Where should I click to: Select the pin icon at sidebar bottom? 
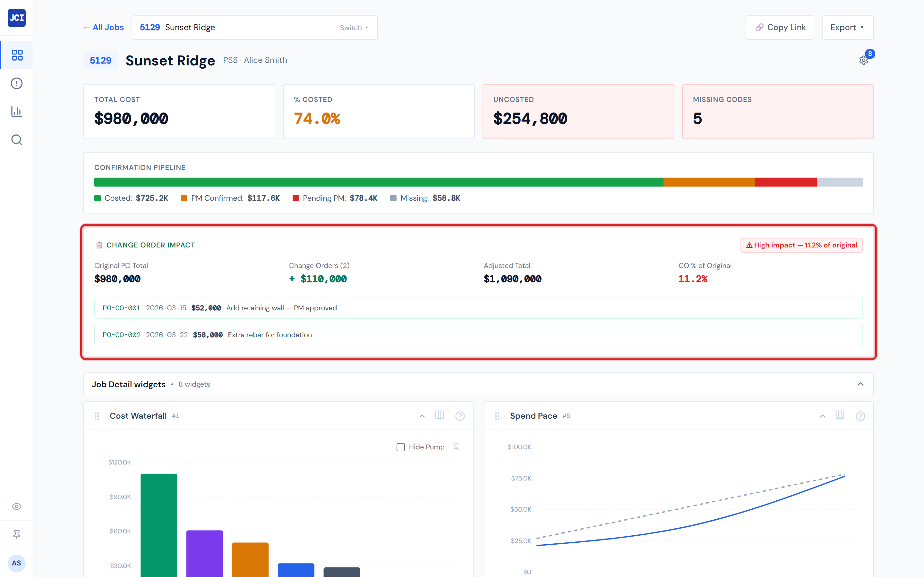point(16,534)
